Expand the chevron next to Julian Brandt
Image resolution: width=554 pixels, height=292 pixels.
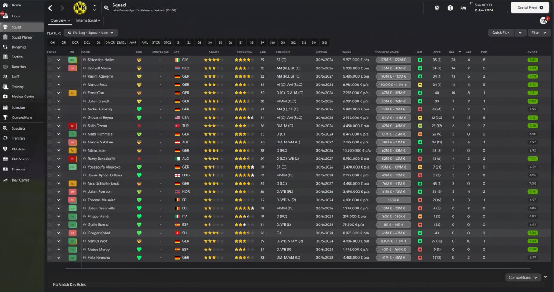click(58, 101)
